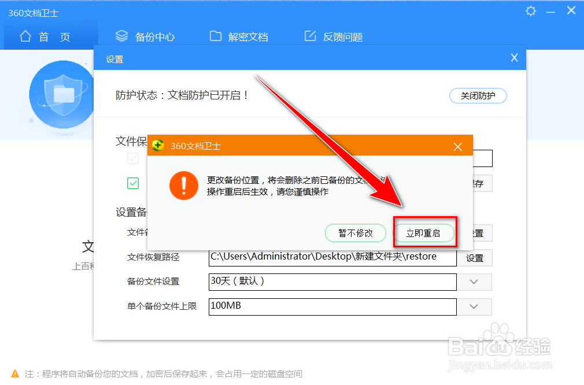Click the 文件恢复路径 path input field
This screenshot has width=584, height=385.
pos(332,258)
